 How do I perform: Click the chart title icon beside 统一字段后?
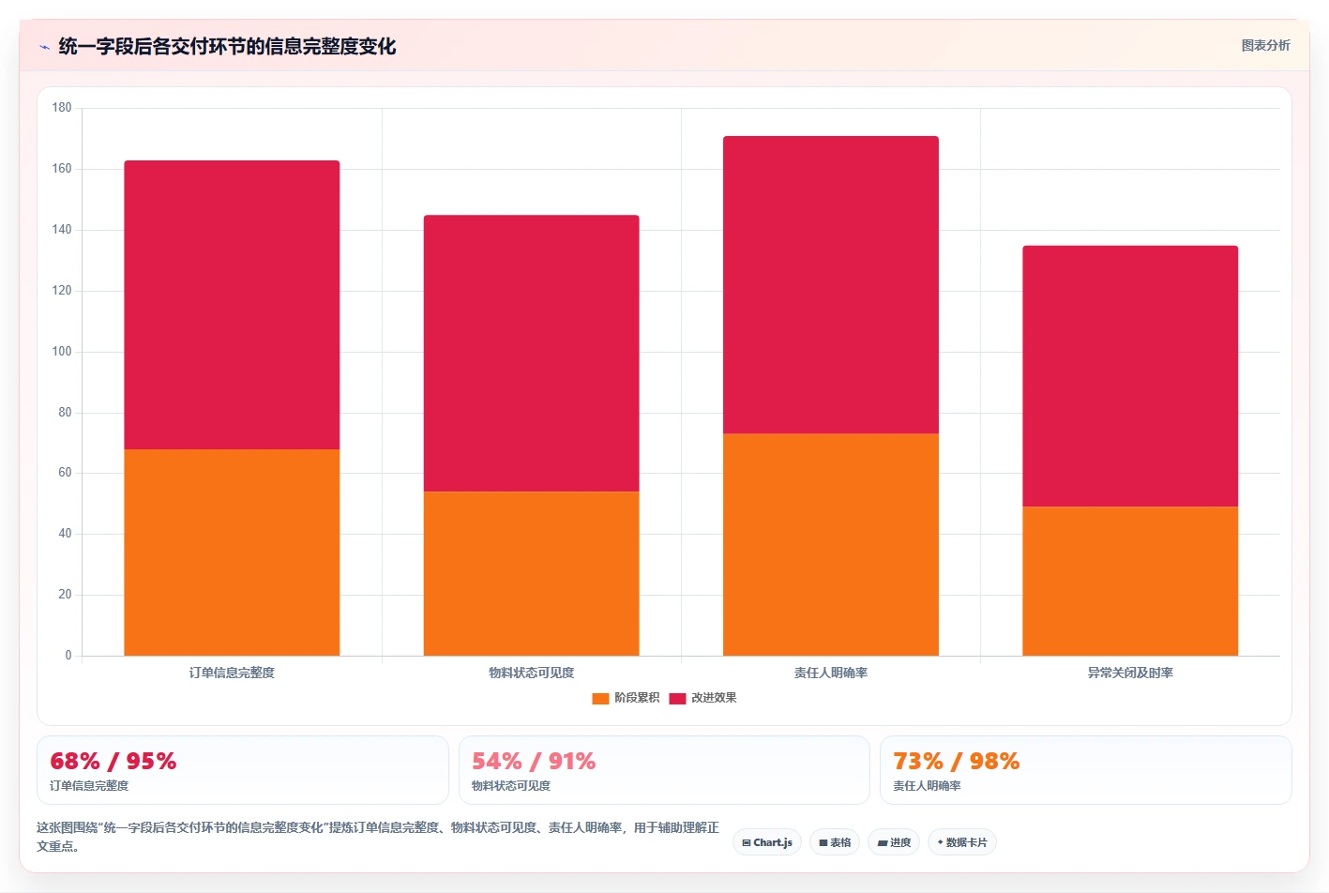(x=44, y=47)
